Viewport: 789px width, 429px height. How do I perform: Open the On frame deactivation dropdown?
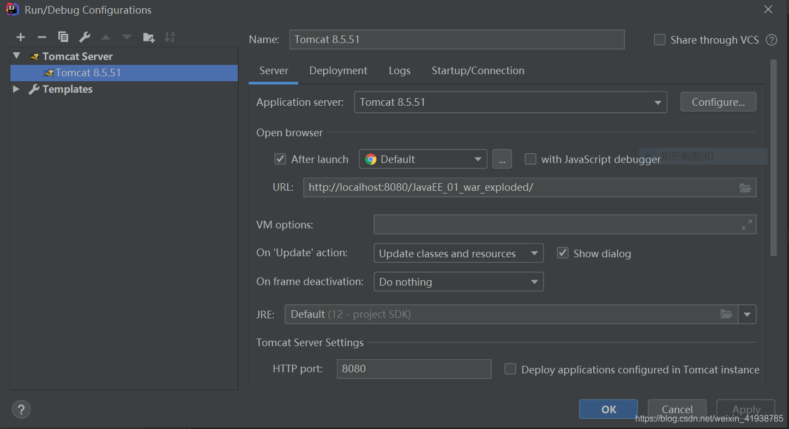tap(459, 282)
